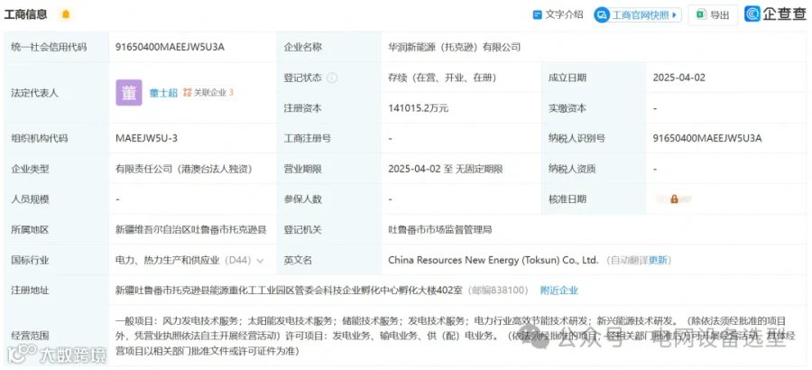Click the 工商注册号 label
The height and width of the screenshot is (370, 812).
pyautogui.click(x=308, y=138)
